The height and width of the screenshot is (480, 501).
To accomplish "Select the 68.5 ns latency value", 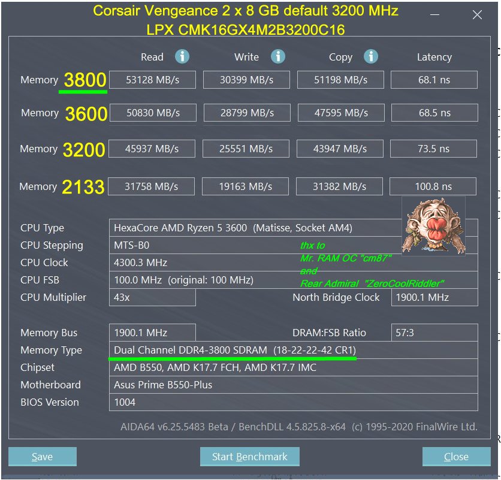I will [434, 113].
